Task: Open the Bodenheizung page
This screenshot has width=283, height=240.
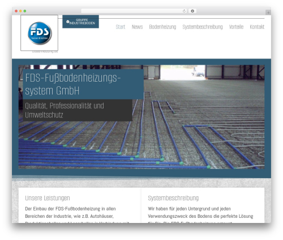Action: point(162,27)
